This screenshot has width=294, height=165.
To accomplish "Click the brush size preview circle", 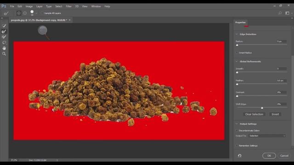I will (32, 12).
